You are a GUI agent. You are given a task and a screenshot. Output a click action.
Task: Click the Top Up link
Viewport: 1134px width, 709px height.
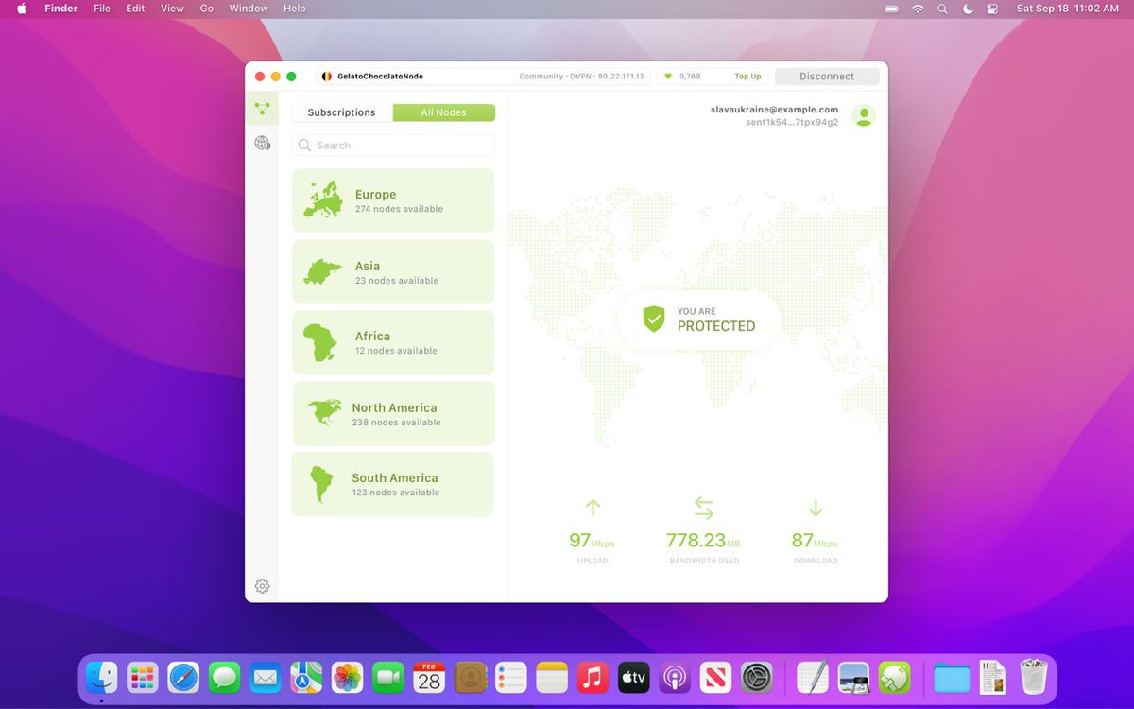747,76
